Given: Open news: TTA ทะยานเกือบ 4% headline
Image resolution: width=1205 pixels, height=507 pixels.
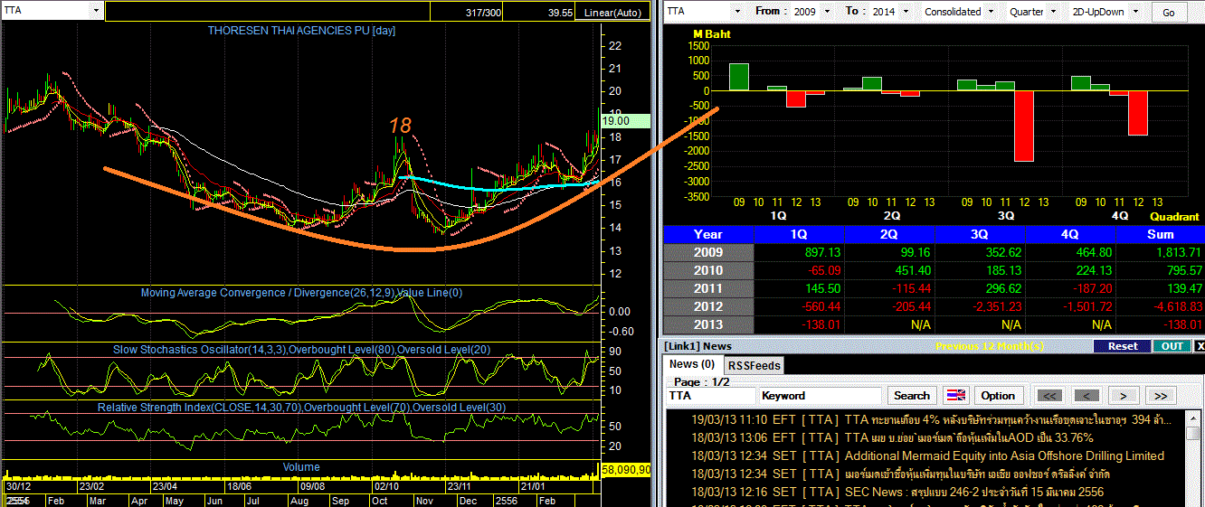Looking at the screenshot, I should (x=929, y=420).
